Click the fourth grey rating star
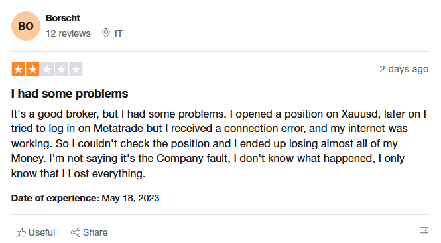The height and width of the screenshot is (243, 441). point(61,69)
